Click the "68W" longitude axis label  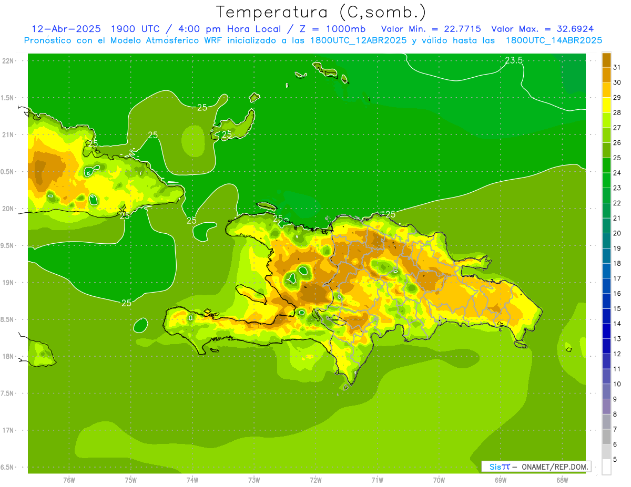coord(562,480)
